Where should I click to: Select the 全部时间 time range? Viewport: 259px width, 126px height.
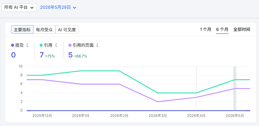(x=242, y=30)
